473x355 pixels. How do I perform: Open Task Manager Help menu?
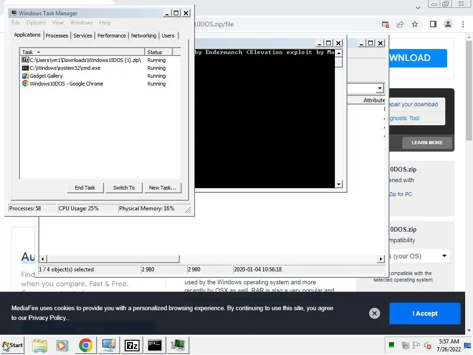pyautogui.click(x=105, y=23)
